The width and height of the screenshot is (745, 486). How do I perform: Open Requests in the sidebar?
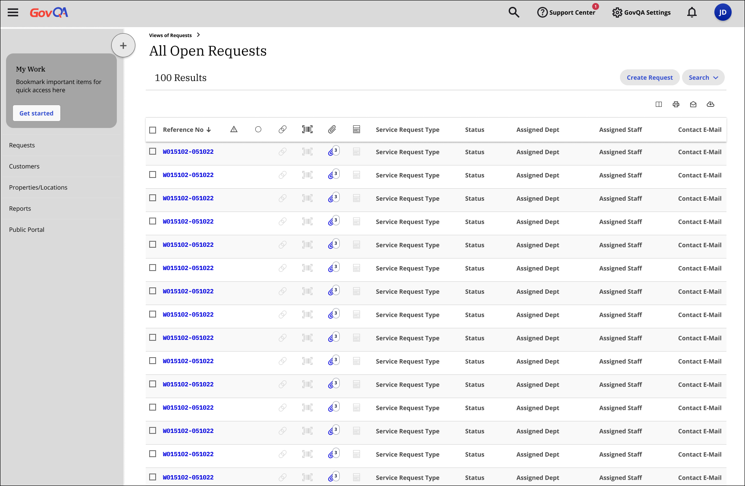point(22,145)
